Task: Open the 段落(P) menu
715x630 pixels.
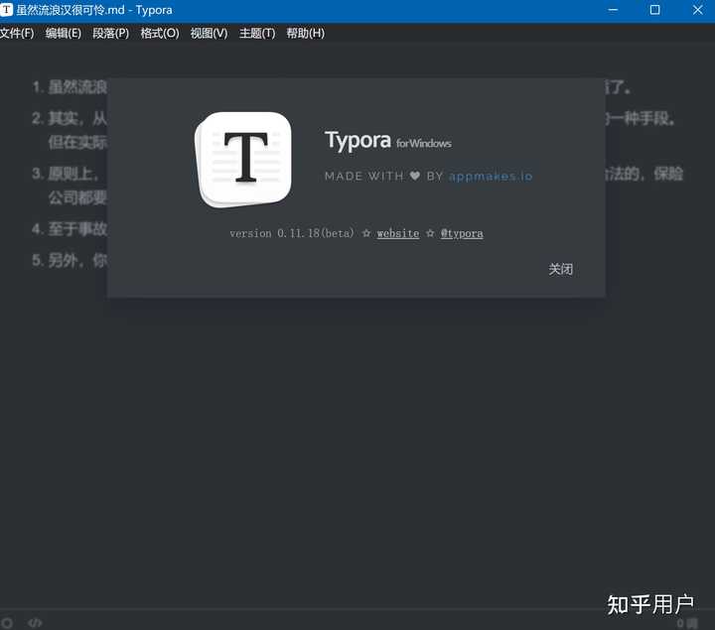Action: click(111, 34)
